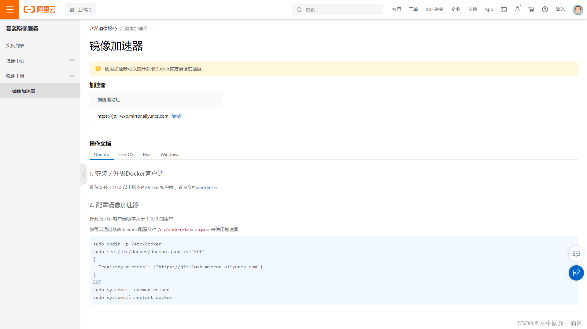Image resolution: width=587 pixels, height=329 pixels.
Task: Switch to the Ubuntu tab
Action: 102,154
